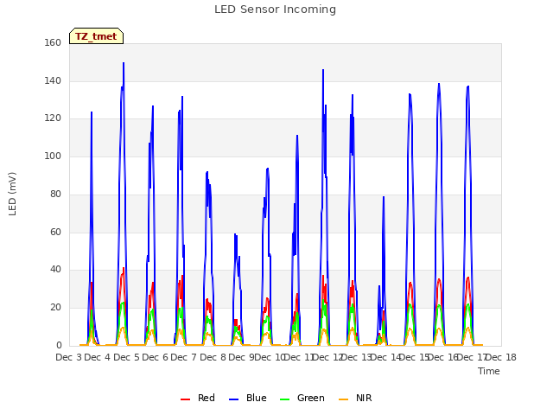Click the Time x-axis label
This screenshot has width=553, height=415.
489,371
